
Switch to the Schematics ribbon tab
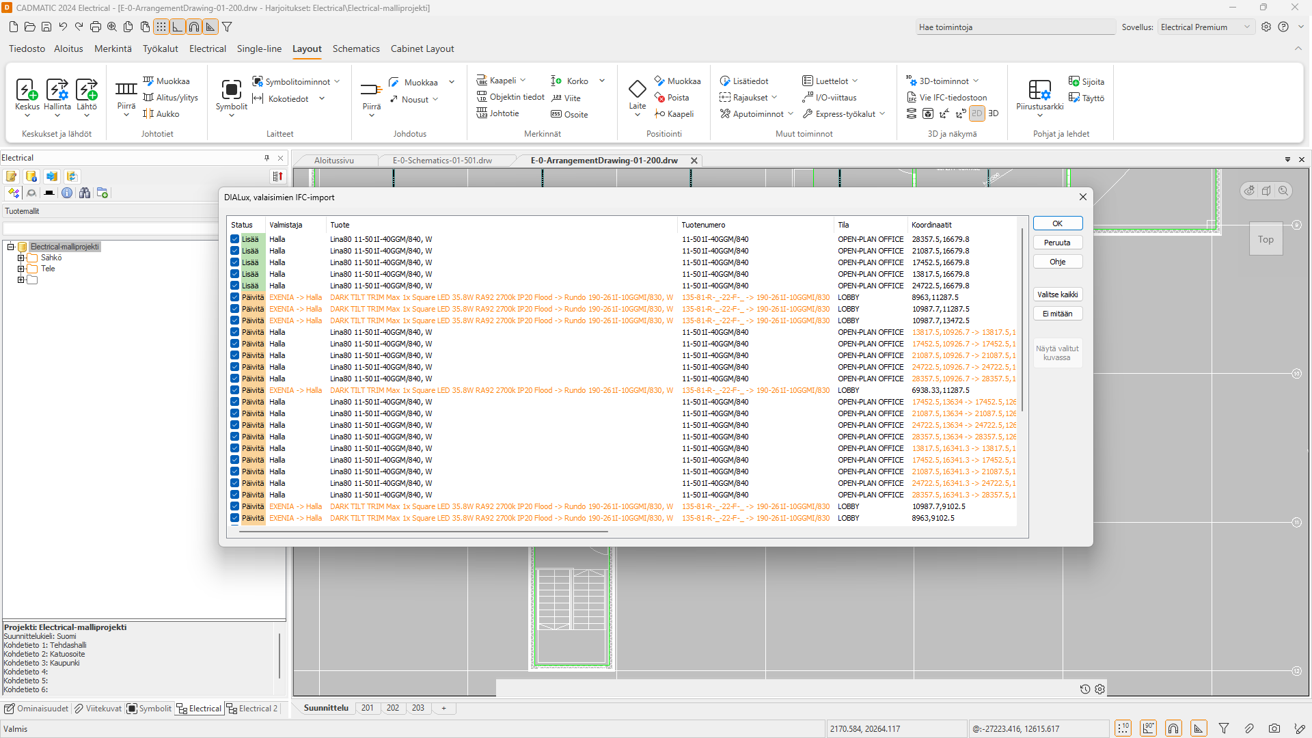[355, 49]
